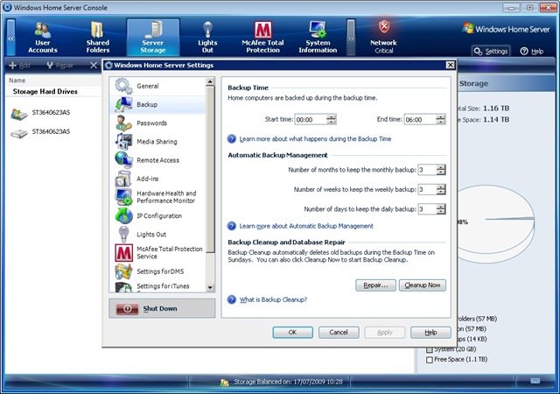Show more tabs with right chevron

(x=351, y=38)
